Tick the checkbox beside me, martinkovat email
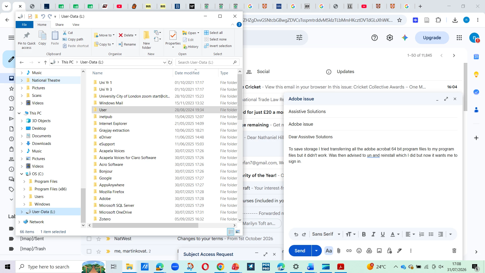This screenshot has height=273, width=485. [x=89, y=252]
